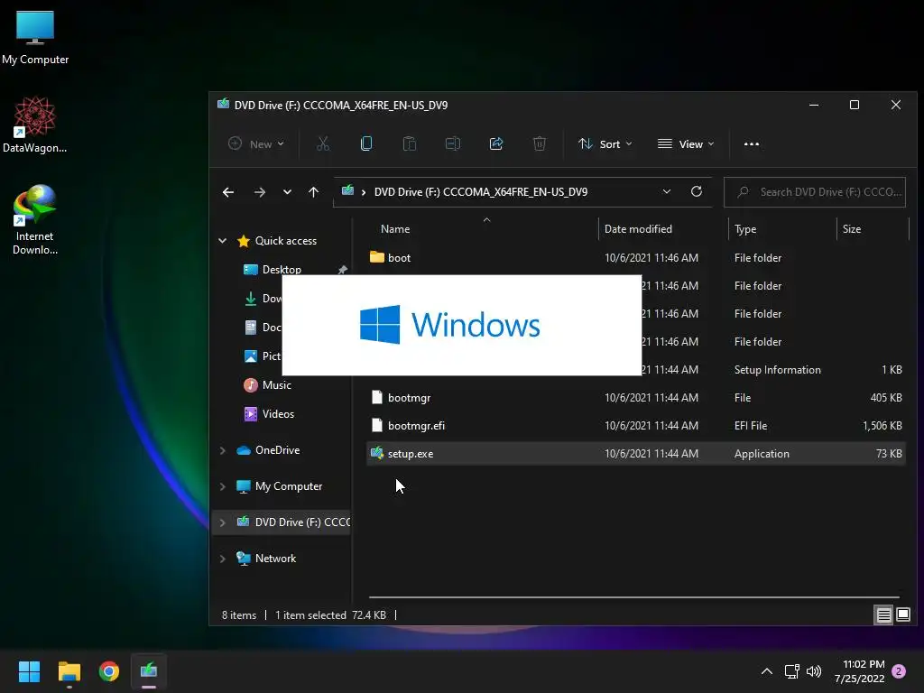Select the DataWagon desktop shortcut
This screenshot has height=693, width=924.
35,125
